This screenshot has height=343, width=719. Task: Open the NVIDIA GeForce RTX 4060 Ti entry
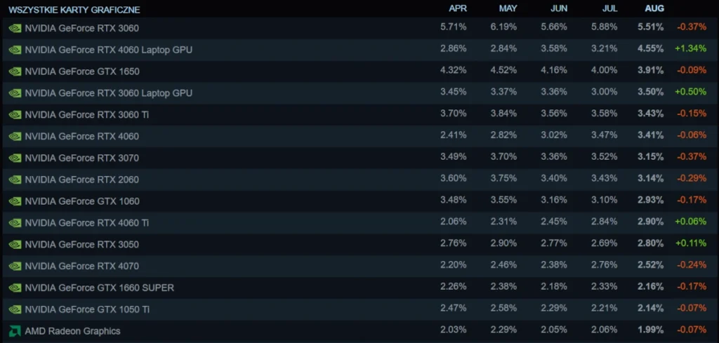pyautogui.click(x=86, y=222)
